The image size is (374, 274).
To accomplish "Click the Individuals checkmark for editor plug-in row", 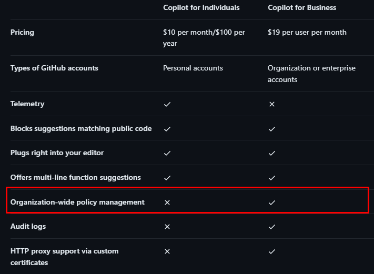I will (167, 153).
